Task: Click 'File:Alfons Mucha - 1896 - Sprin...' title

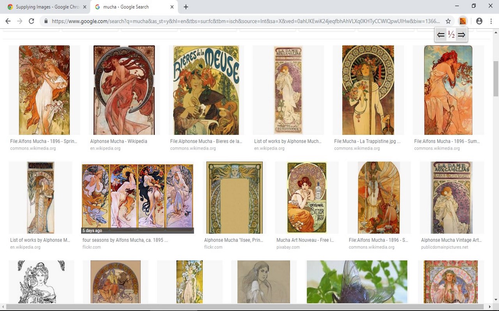Action: (44, 142)
